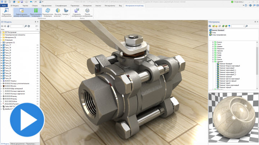This screenshot has height=145, width=259.
Task: Open Параметры изображения settings
Action: (6, 13)
